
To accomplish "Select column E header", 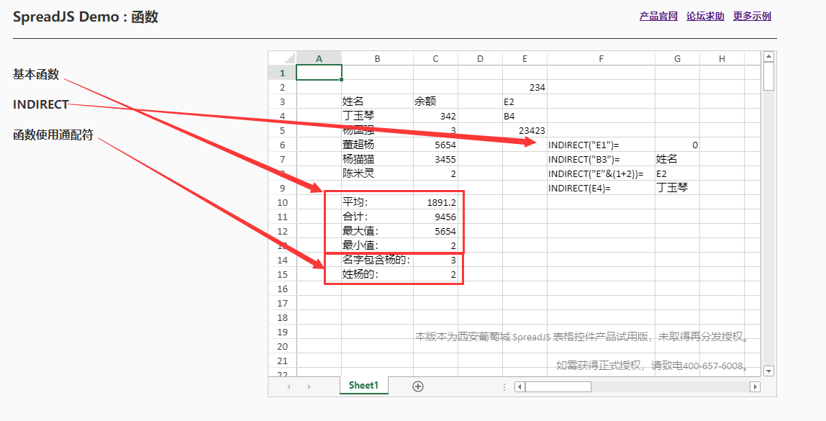I will [x=525, y=58].
